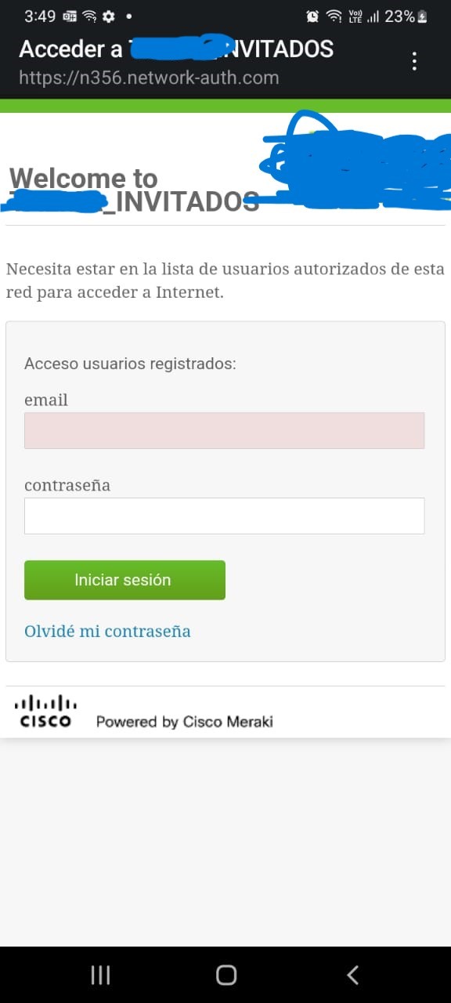Image resolution: width=451 pixels, height=1003 pixels.
Task: Tap the Powered by Cisco Meraki text
Action: tap(184, 721)
